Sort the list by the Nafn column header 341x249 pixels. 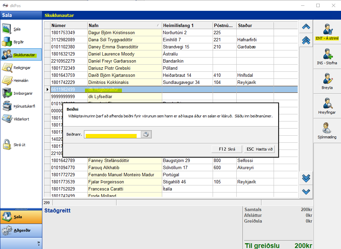pyautogui.click(x=124, y=25)
